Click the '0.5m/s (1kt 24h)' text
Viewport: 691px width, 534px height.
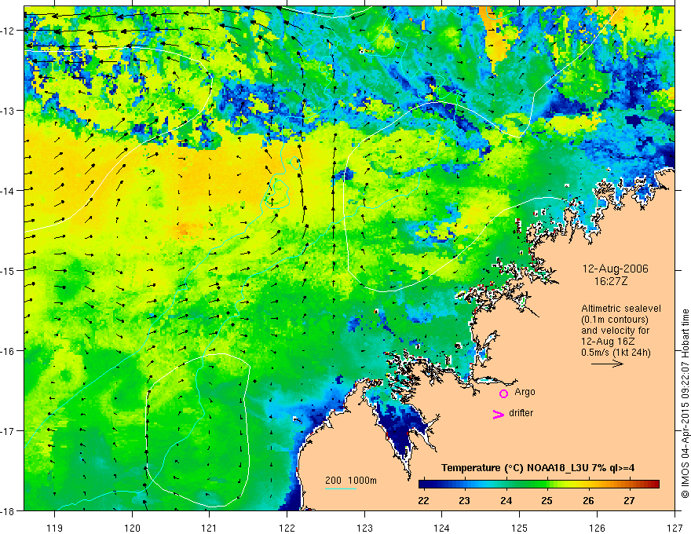pyautogui.click(x=616, y=353)
